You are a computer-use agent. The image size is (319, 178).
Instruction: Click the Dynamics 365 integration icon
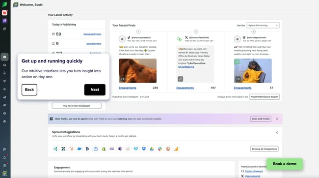87,149
